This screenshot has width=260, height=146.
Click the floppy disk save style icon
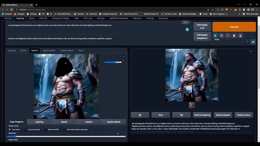(x=240, y=36)
